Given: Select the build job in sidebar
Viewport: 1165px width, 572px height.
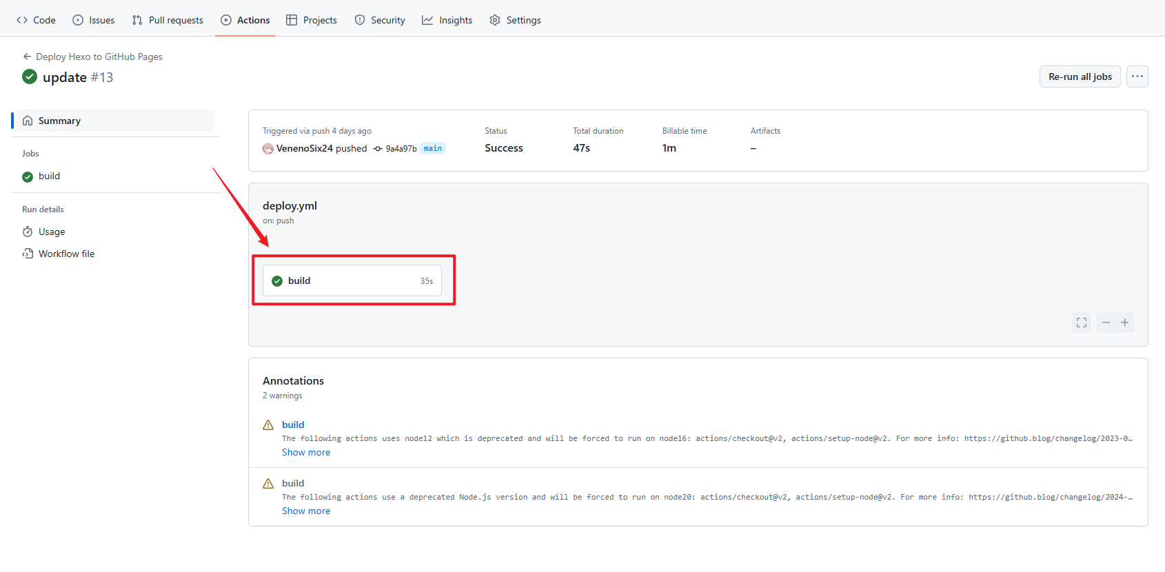Looking at the screenshot, I should pyautogui.click(x=49, y=176).
